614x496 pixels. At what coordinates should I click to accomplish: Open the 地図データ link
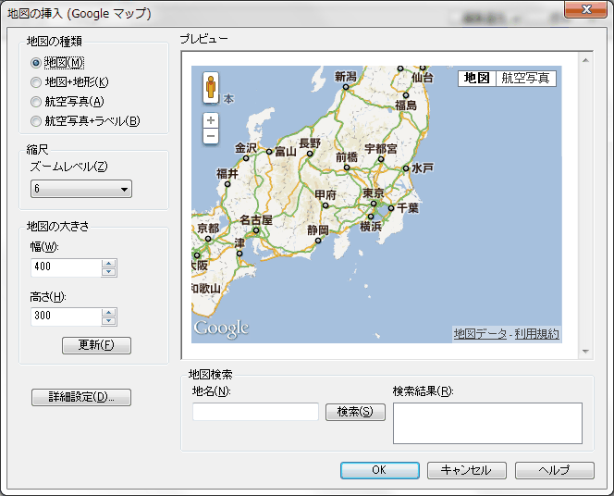[480, 334]
